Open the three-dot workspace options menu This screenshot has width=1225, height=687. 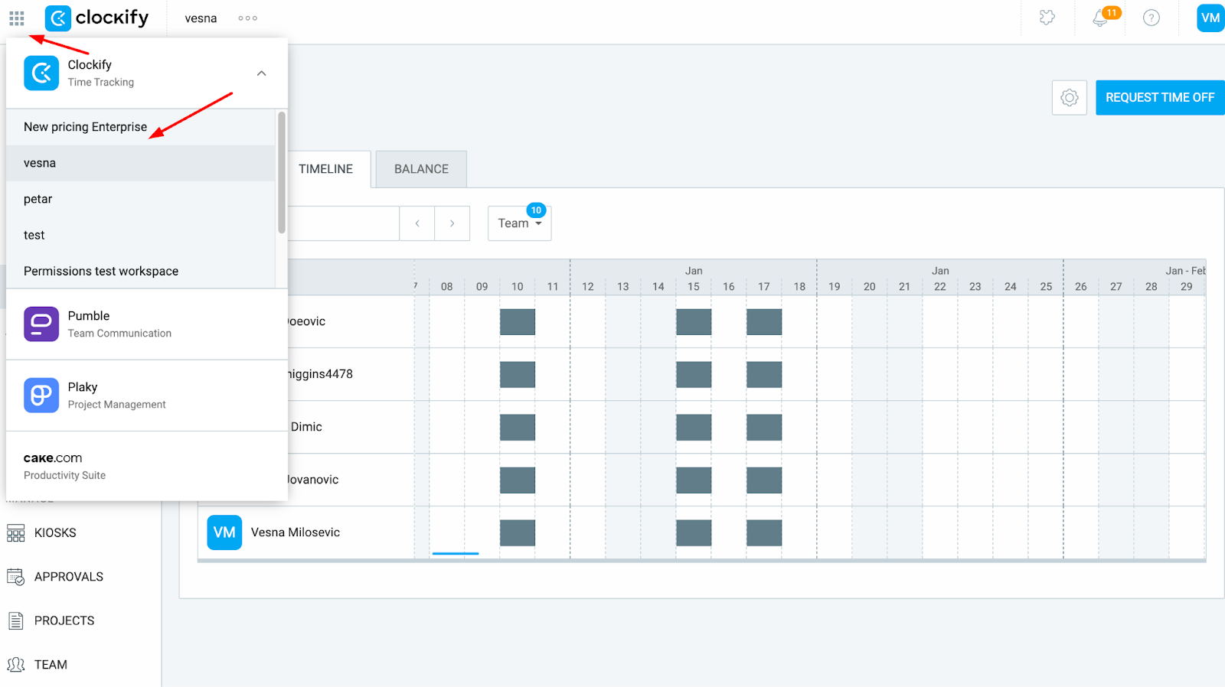tap(247, 18)
